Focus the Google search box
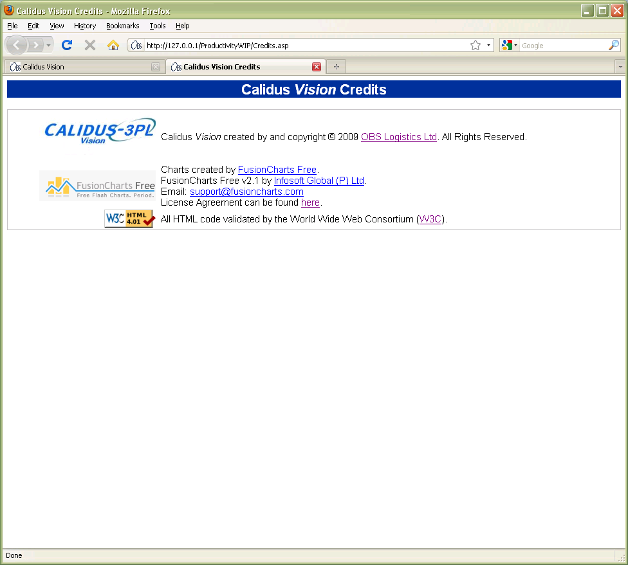 click(563, 45)
